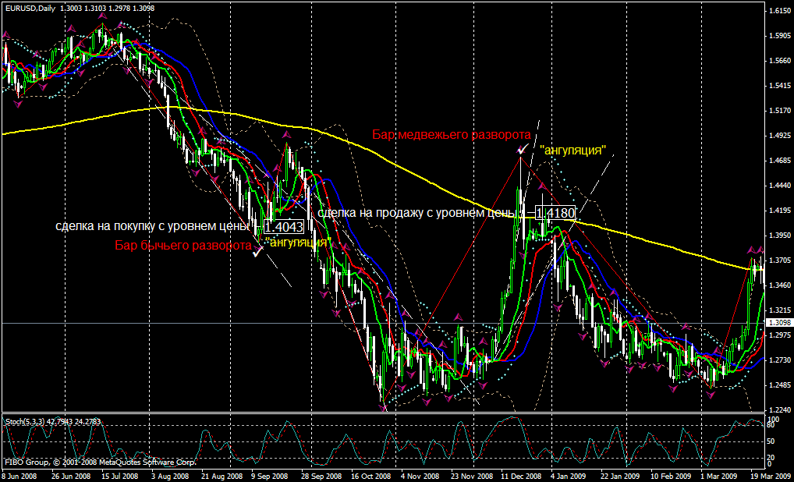Image resolution: width=794 pixels, height=482 pixels.
Task: Click the FIBO Group copyright text
Action: click(100, 463)
